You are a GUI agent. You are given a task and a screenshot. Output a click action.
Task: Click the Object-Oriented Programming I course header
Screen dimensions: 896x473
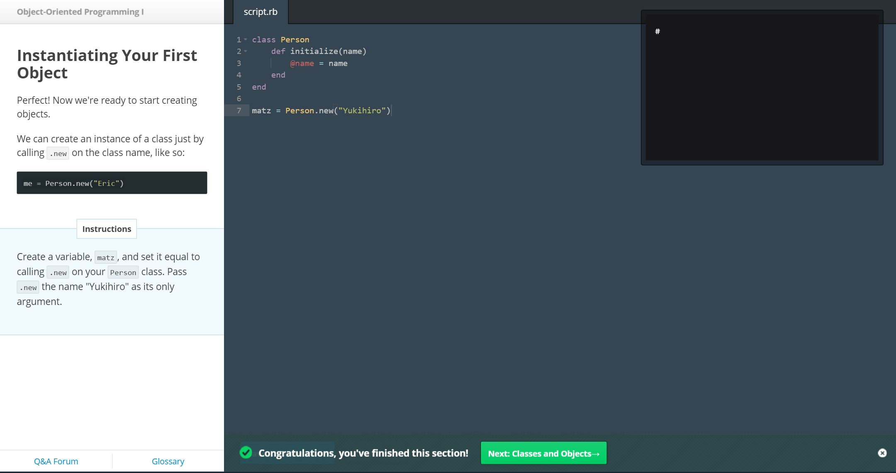pyautogui.click(x=80, y=12)
